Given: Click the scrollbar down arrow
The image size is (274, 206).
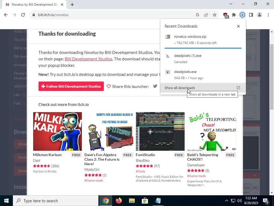Looking at the screenshot, I should tap(272, 193).
